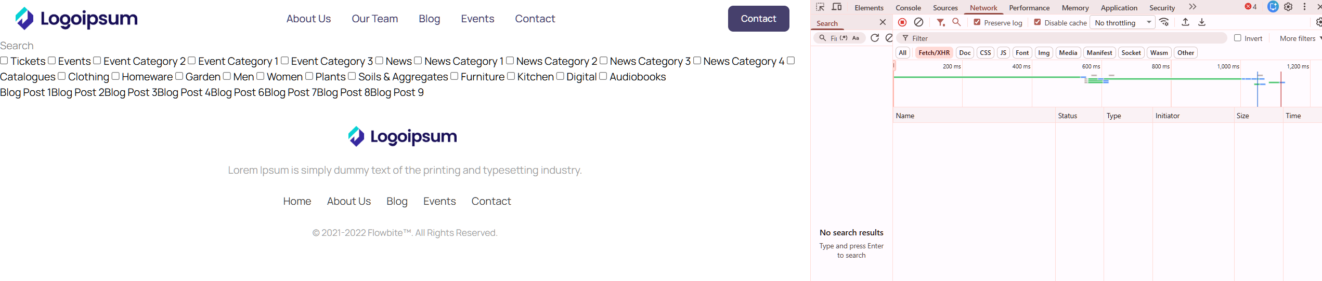1322x281 pixels.
Task: Clear the network log
Action: pos(919,22)
